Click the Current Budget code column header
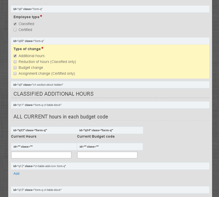The image size is (219, 197). coord(96,136)
